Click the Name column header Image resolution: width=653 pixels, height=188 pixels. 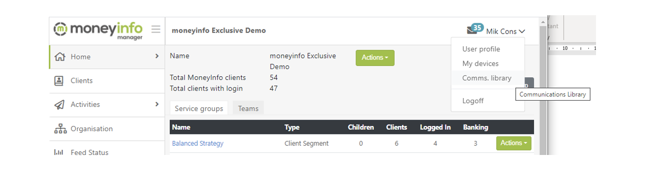(x=181, y=127)
